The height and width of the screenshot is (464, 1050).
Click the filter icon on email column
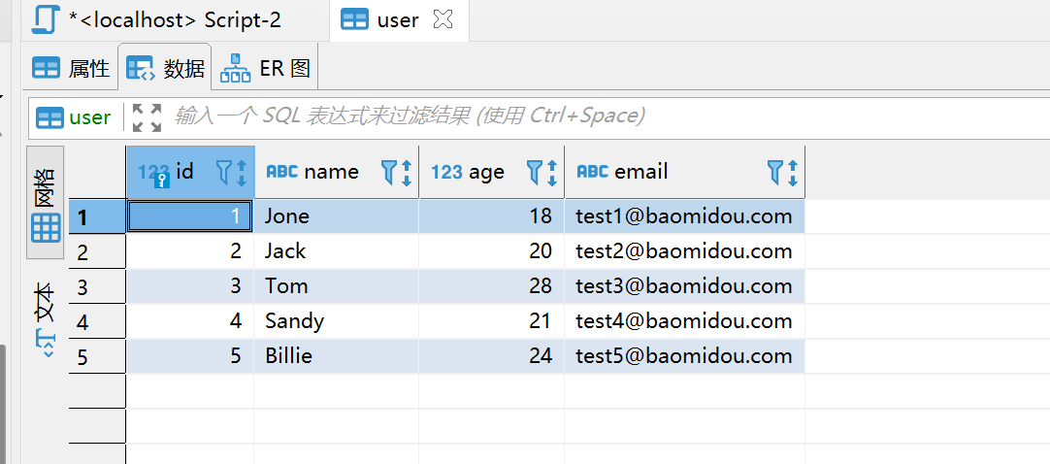775,172
